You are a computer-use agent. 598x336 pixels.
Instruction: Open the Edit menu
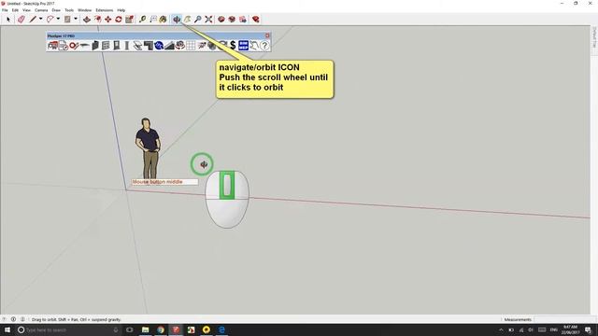tap(15, 10)
